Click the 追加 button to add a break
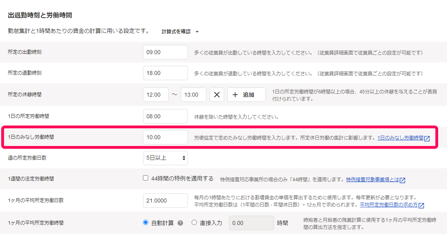The height and width of the screenshot is (237, 447). (x=246, y=95)
